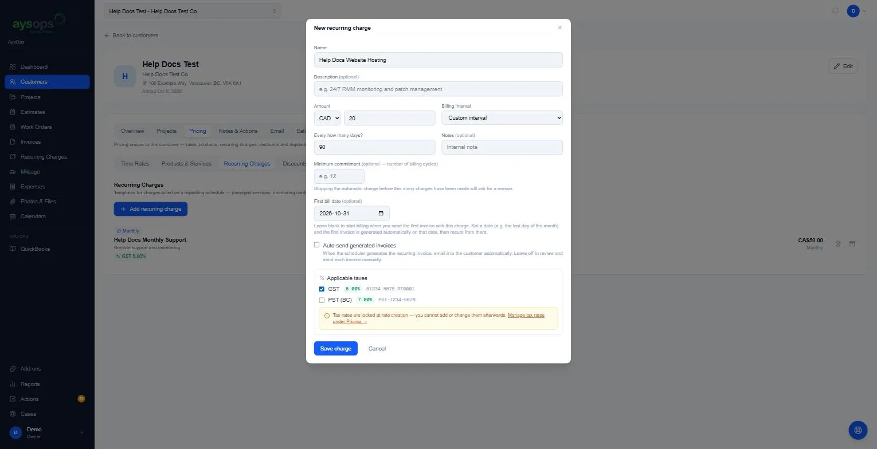Open the Email tab

click(x=277, y=131)
